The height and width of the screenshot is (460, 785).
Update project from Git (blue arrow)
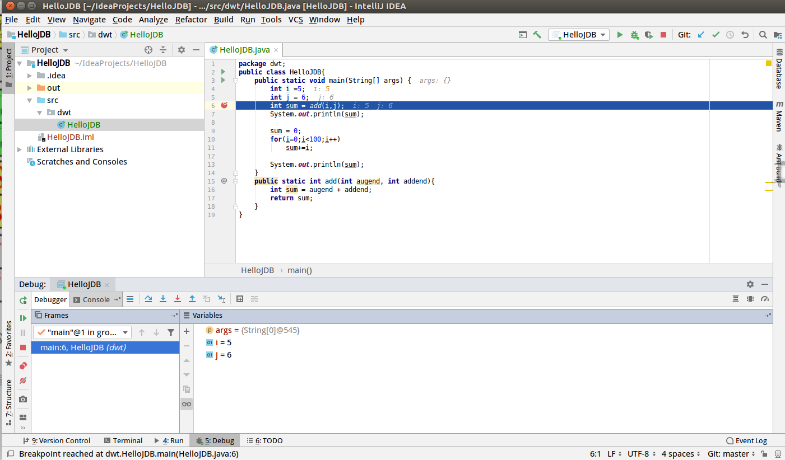coord(701,35)
